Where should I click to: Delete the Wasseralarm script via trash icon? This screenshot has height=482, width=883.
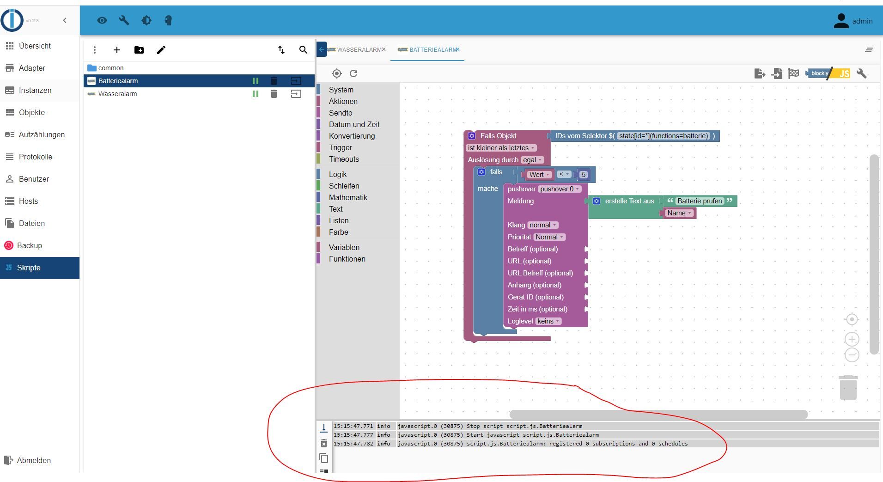tap(274, 94)
